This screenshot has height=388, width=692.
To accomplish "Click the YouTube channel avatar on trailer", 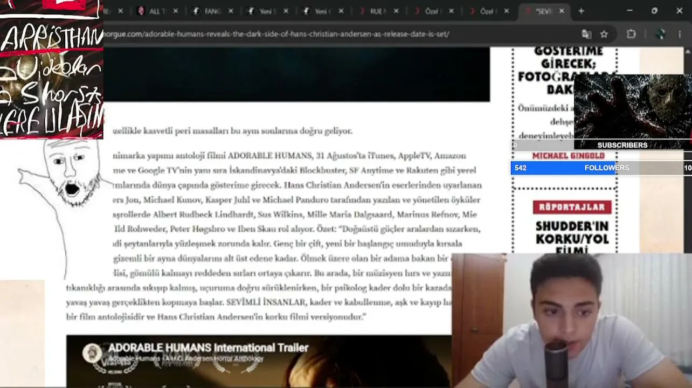I will pyautogui.click(x=92, y=353).
